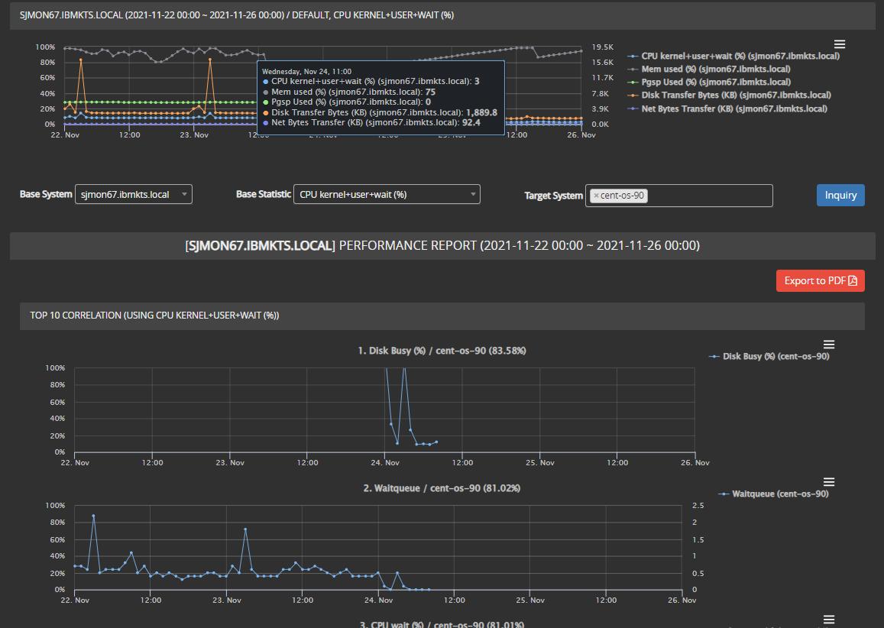Open the top chart hamburger menu

click(839, 44)
